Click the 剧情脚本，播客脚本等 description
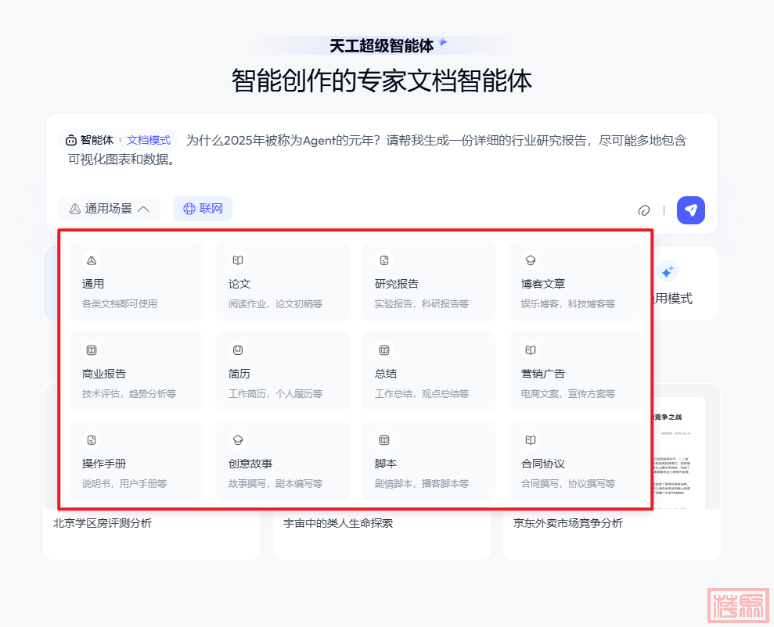The height and width of the screenshot is (627, 774). (x=422, y=484)
